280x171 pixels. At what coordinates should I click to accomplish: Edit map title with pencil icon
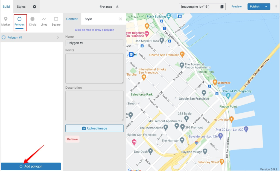tap(117, 7)
